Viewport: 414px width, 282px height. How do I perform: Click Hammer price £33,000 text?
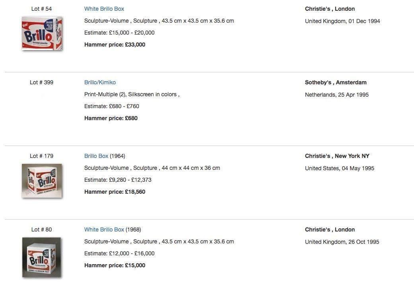pyautogui.click(x=115, y=45)
